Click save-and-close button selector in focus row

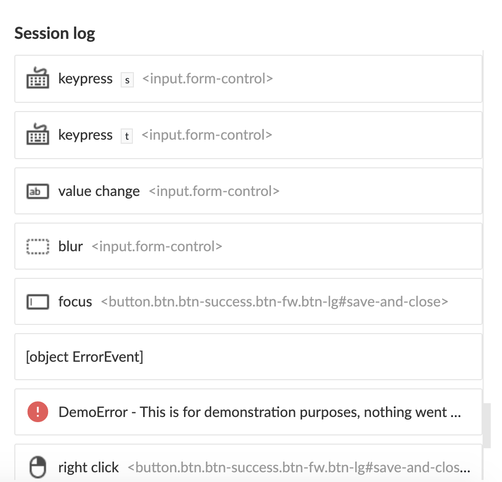tap(275, 301)
